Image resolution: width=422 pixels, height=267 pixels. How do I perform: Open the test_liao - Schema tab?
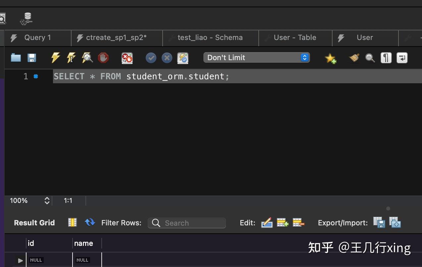coord(211,38)
